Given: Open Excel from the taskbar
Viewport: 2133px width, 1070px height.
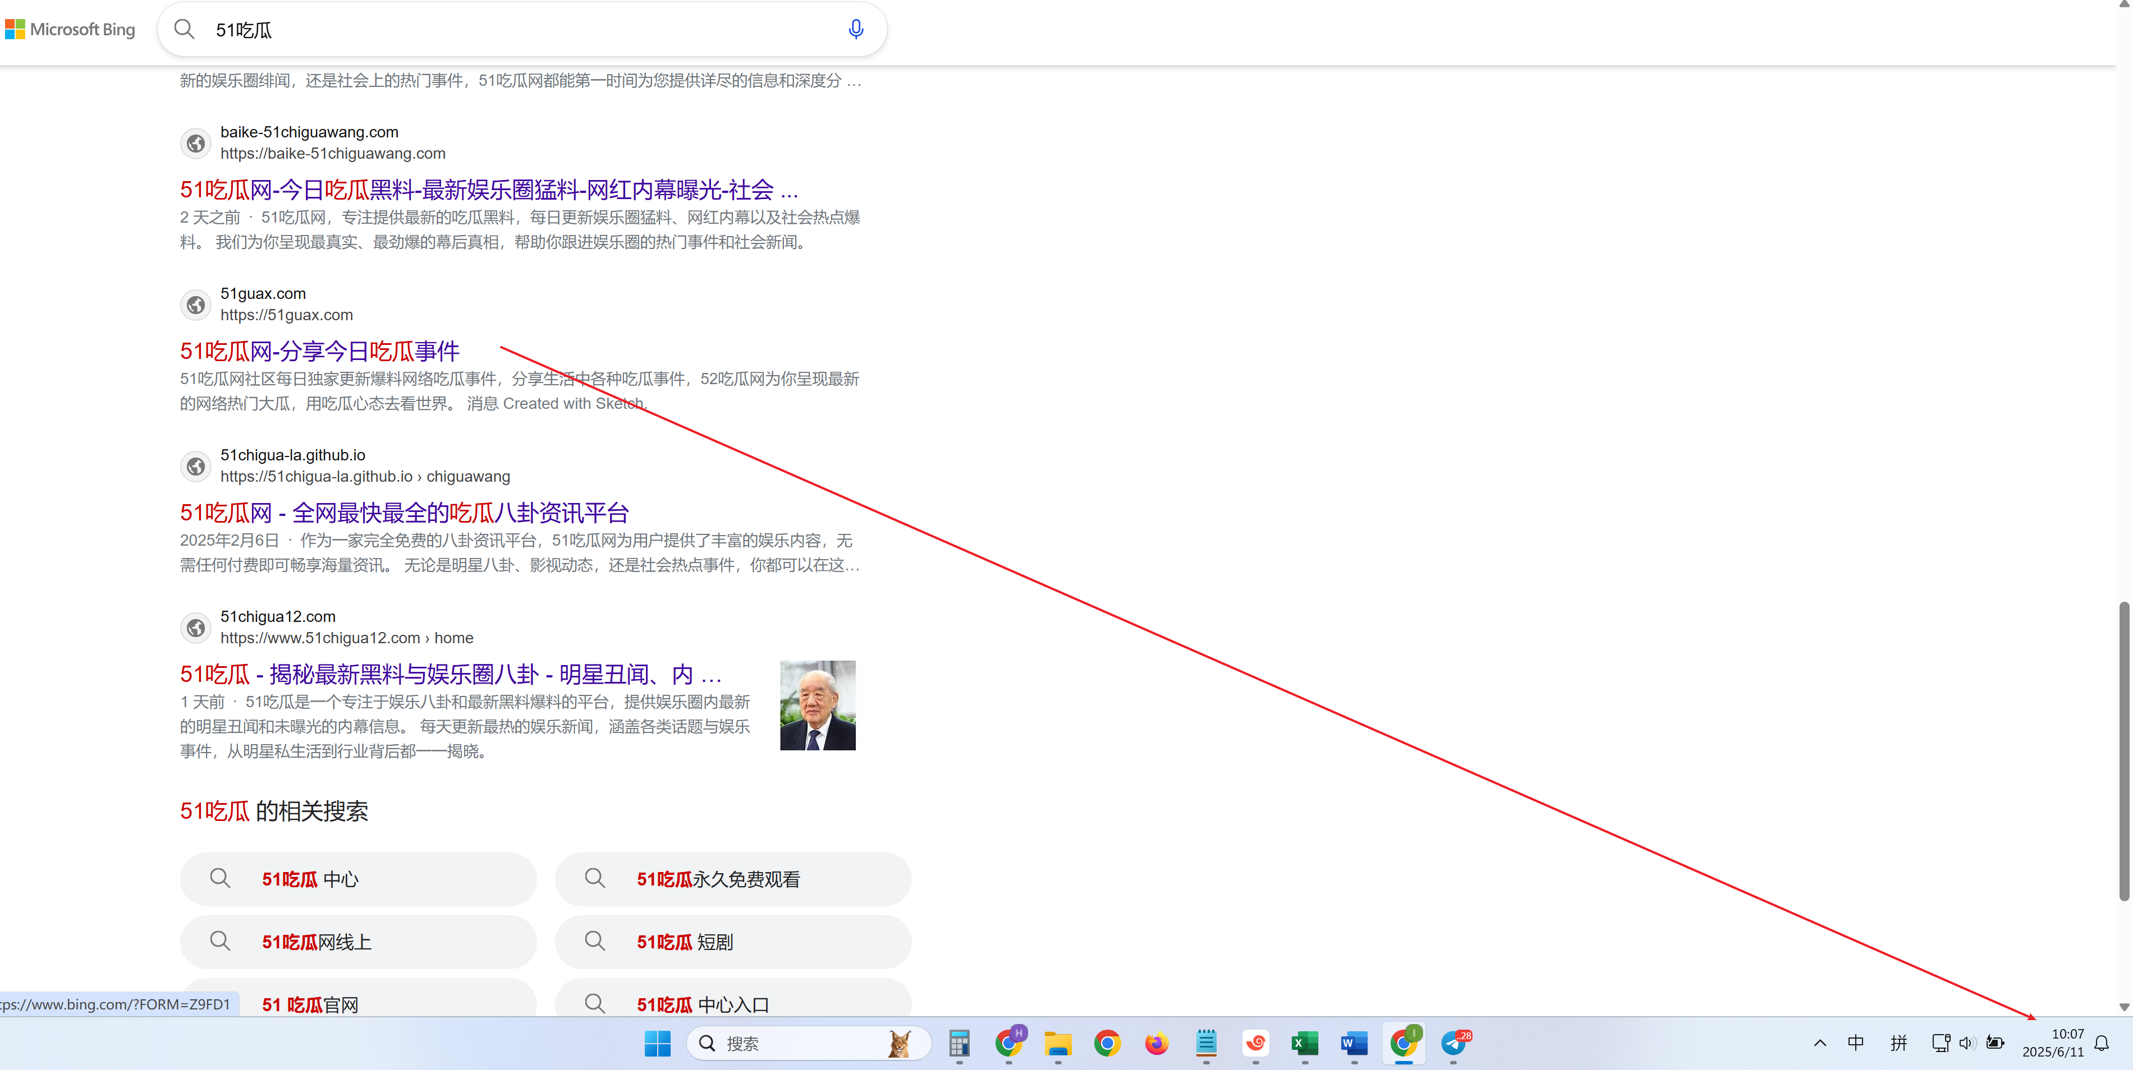Looking at the screenshot, I should (1304, 1044).
